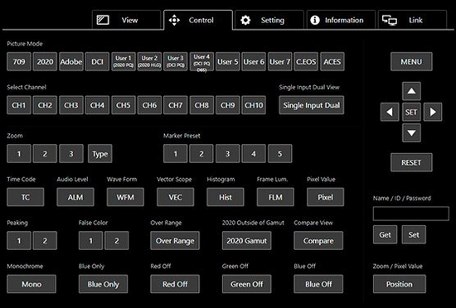
Task: Toggle the 2020 Gamut warning
Action: tap(246, 240)
